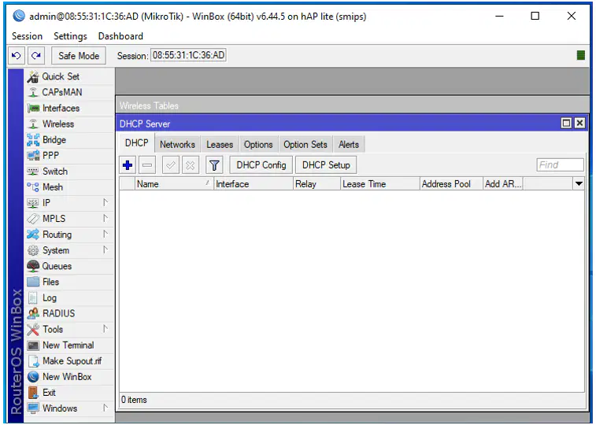Sort by the Address Pool column header
This screenshot has height=425, width=596.
pyautogui.click(x=452, y=184)
